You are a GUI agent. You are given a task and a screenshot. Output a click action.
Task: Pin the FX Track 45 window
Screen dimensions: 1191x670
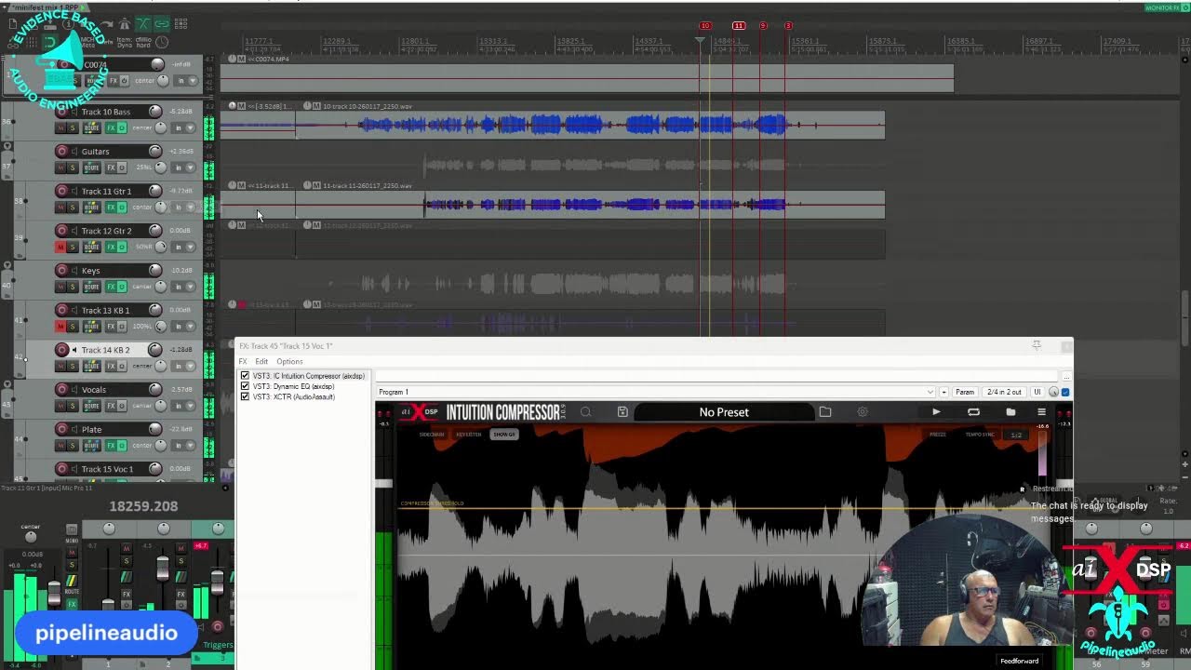(1037, 345)
